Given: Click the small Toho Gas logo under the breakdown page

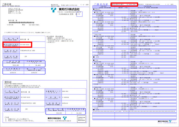Looking at the screenshot, I should click(170, 121).
